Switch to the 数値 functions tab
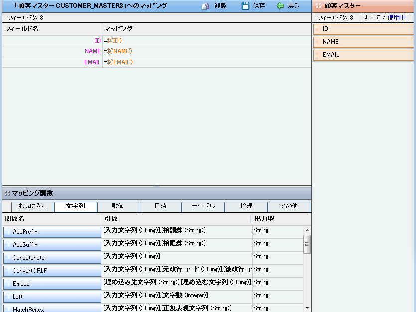Viewport: 416px width, 312px height. 118,207
